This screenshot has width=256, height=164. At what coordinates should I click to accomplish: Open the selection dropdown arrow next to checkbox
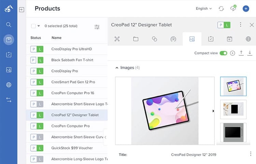[x=39, y=26]
